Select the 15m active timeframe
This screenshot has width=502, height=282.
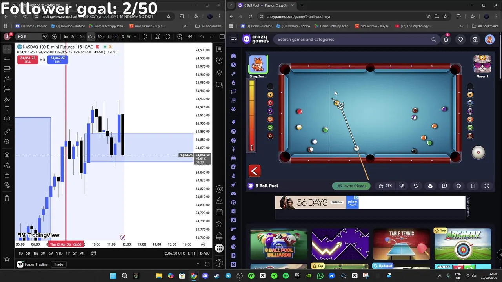pos(91,36)
